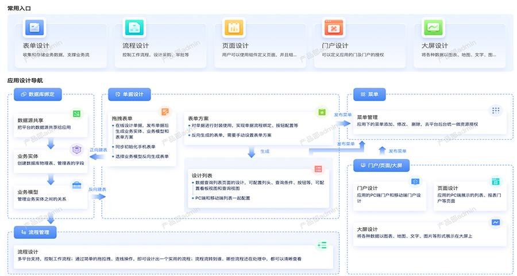Click the 门户设计 red portal icon
Viewport: 517px width, 276px height.
coord(333,28)
